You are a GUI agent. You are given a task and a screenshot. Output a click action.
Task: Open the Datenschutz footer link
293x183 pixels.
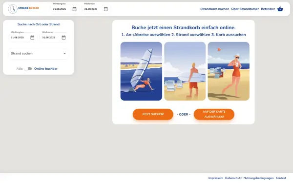[x=233, y=178]
